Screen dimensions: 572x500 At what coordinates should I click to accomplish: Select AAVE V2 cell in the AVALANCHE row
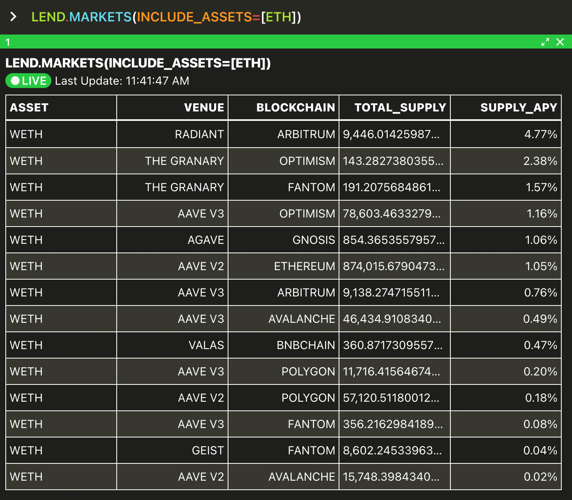point(173,477)
